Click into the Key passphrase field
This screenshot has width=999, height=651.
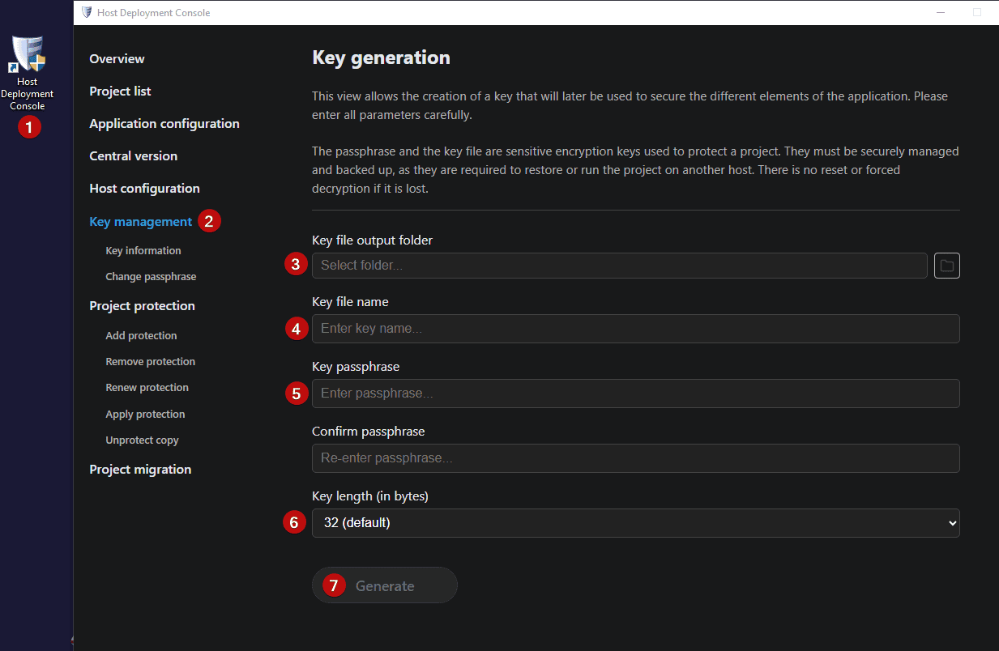click(635, 394)
